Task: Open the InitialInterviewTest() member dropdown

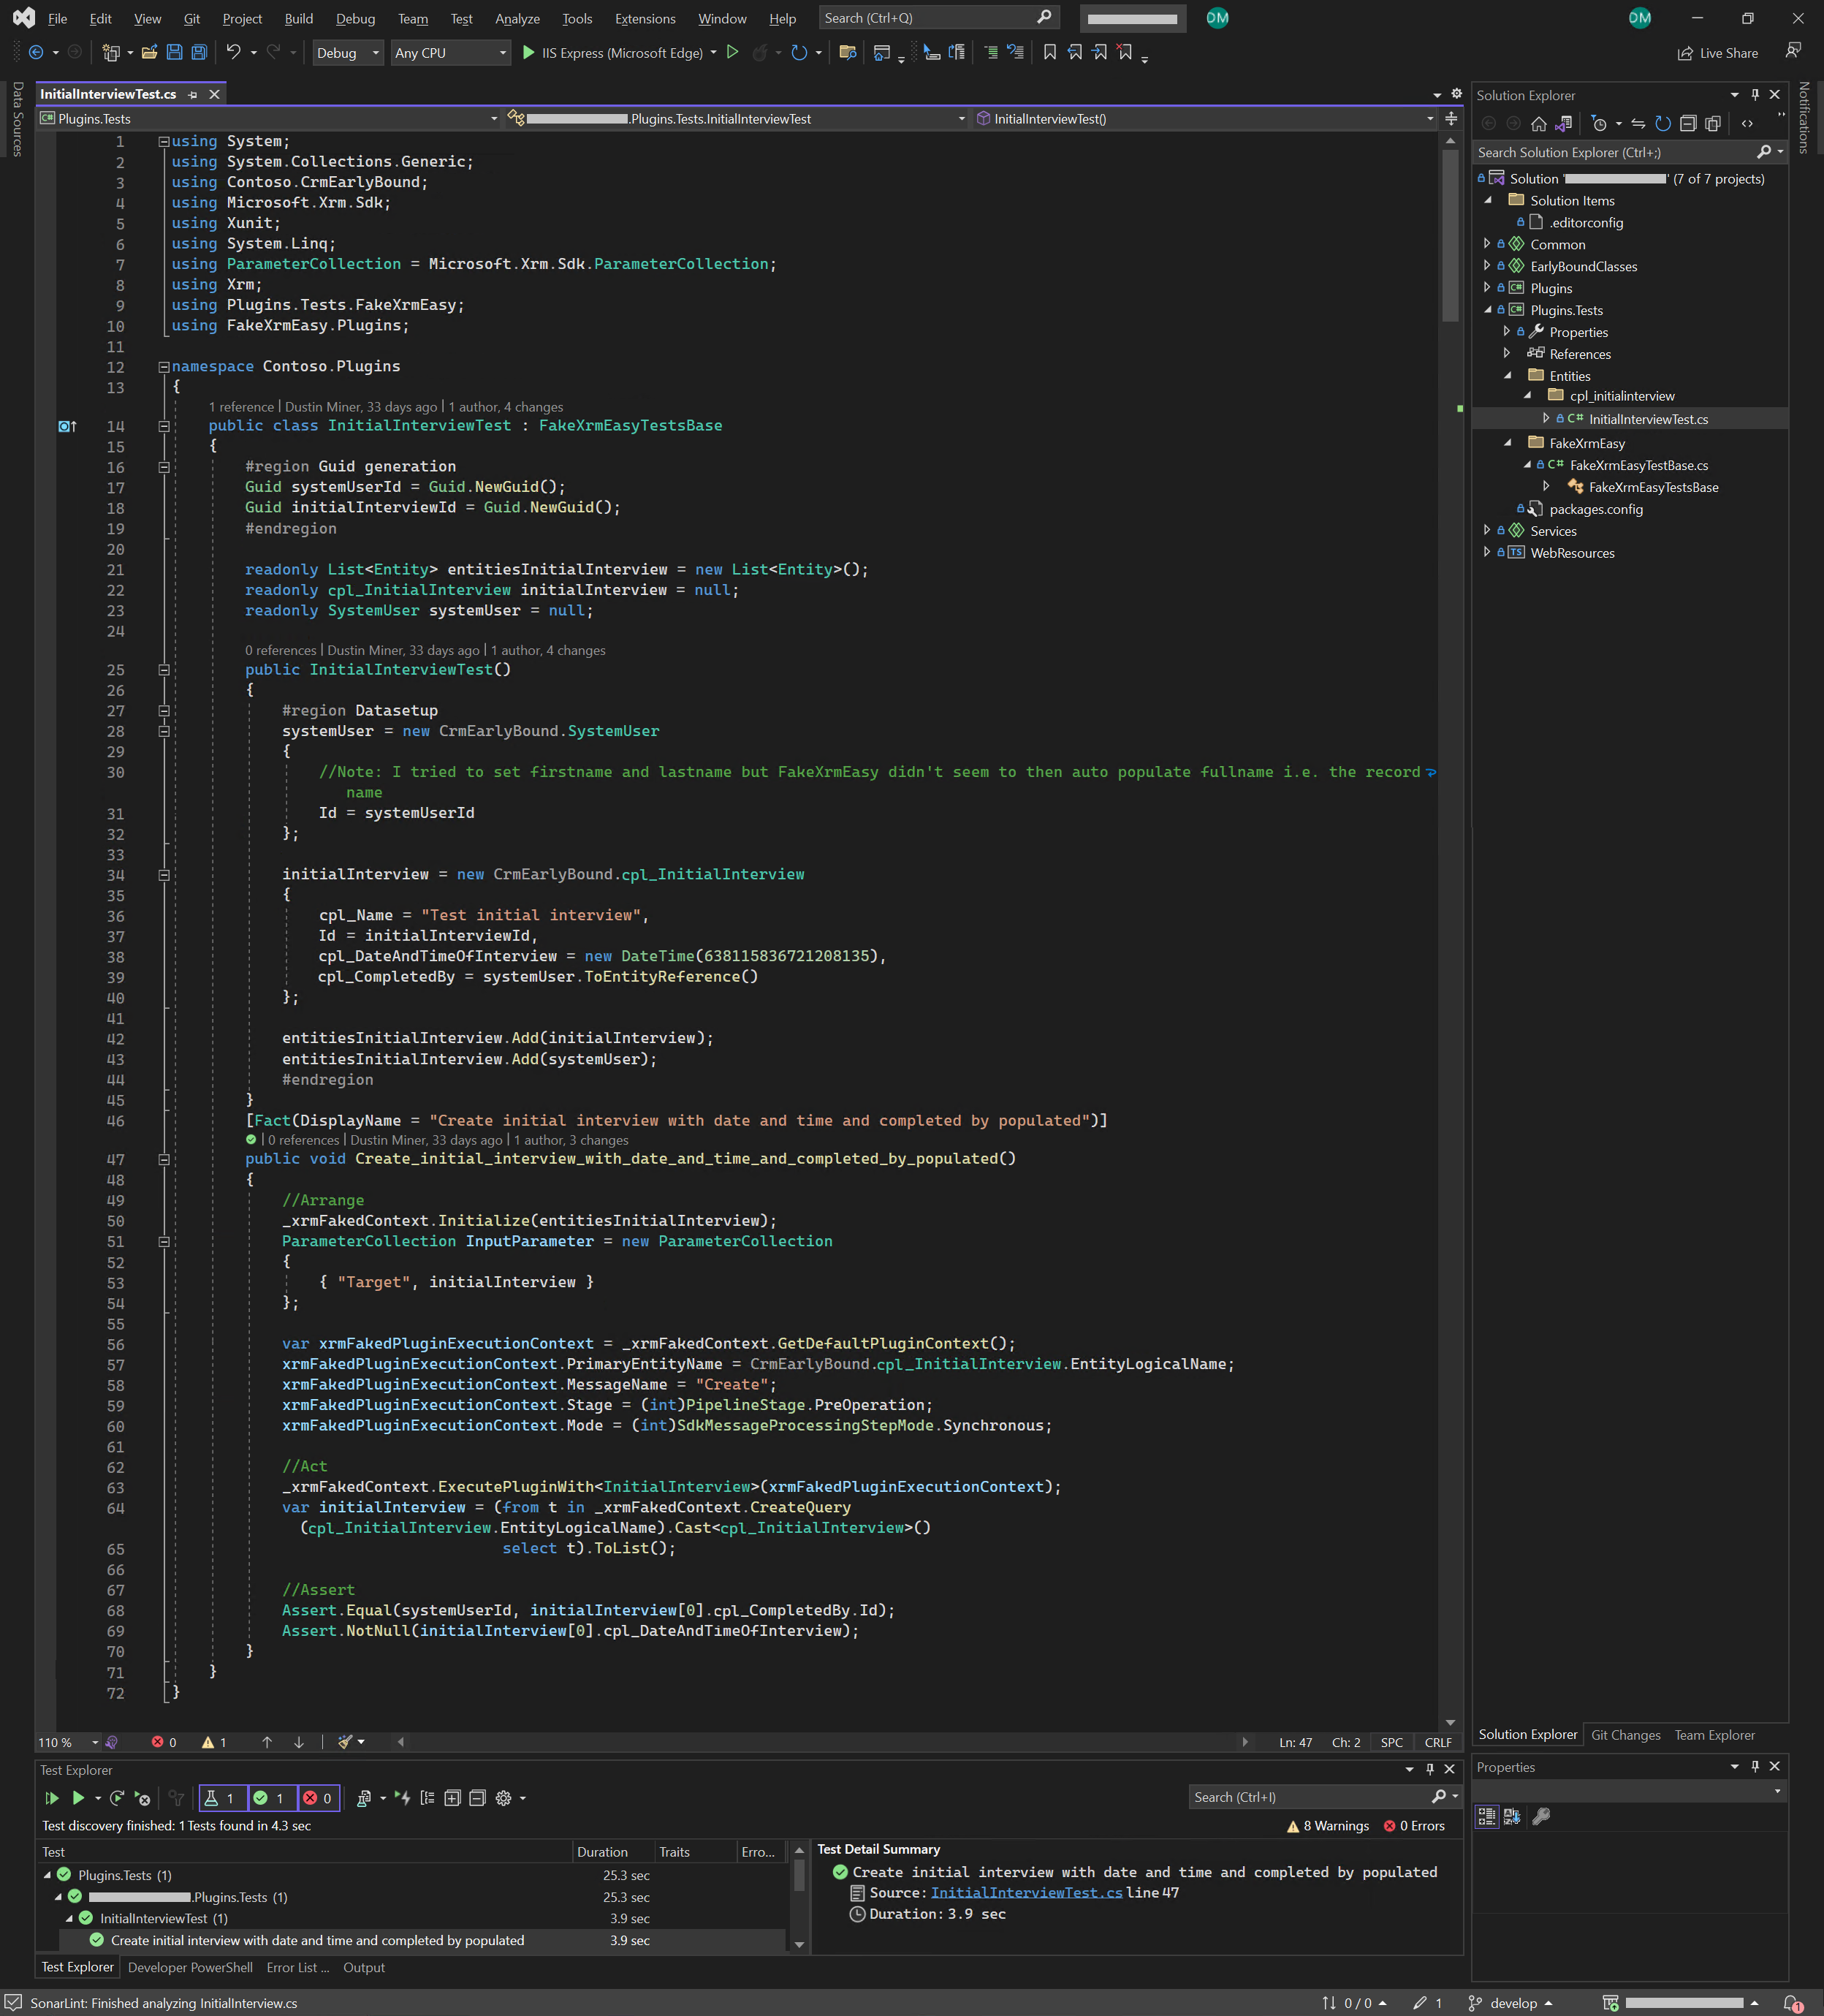Action: (1206, 119)
